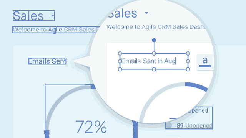Click the blue arc of the magnified donut
Screen dimensions: 246x138
click(x=196, y=86)
